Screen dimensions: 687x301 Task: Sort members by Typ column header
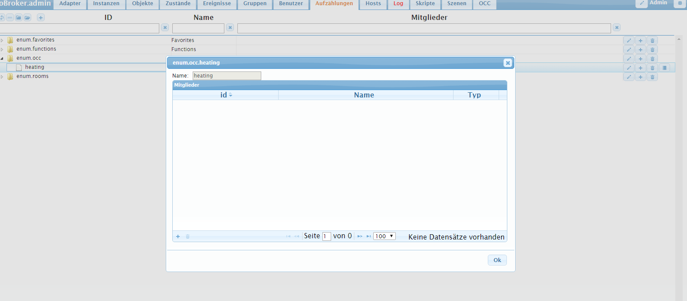[476, 95]
